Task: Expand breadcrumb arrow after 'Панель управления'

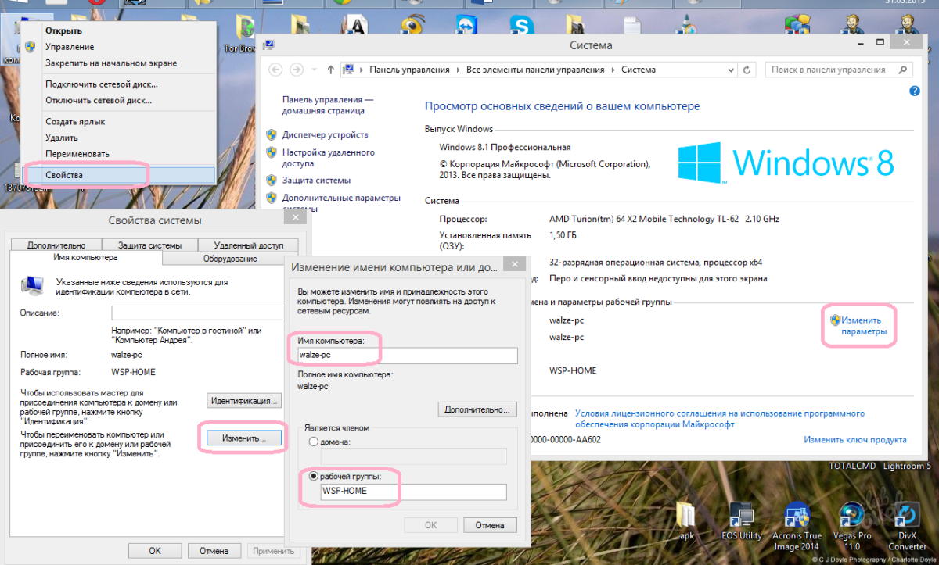Action: (458, 70)
